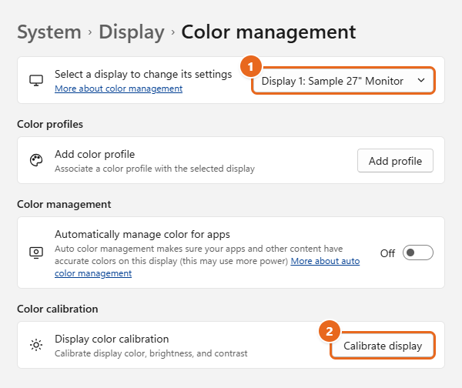Open More about auto color management link
Screen dimensions: 462x388
(325, 261)
